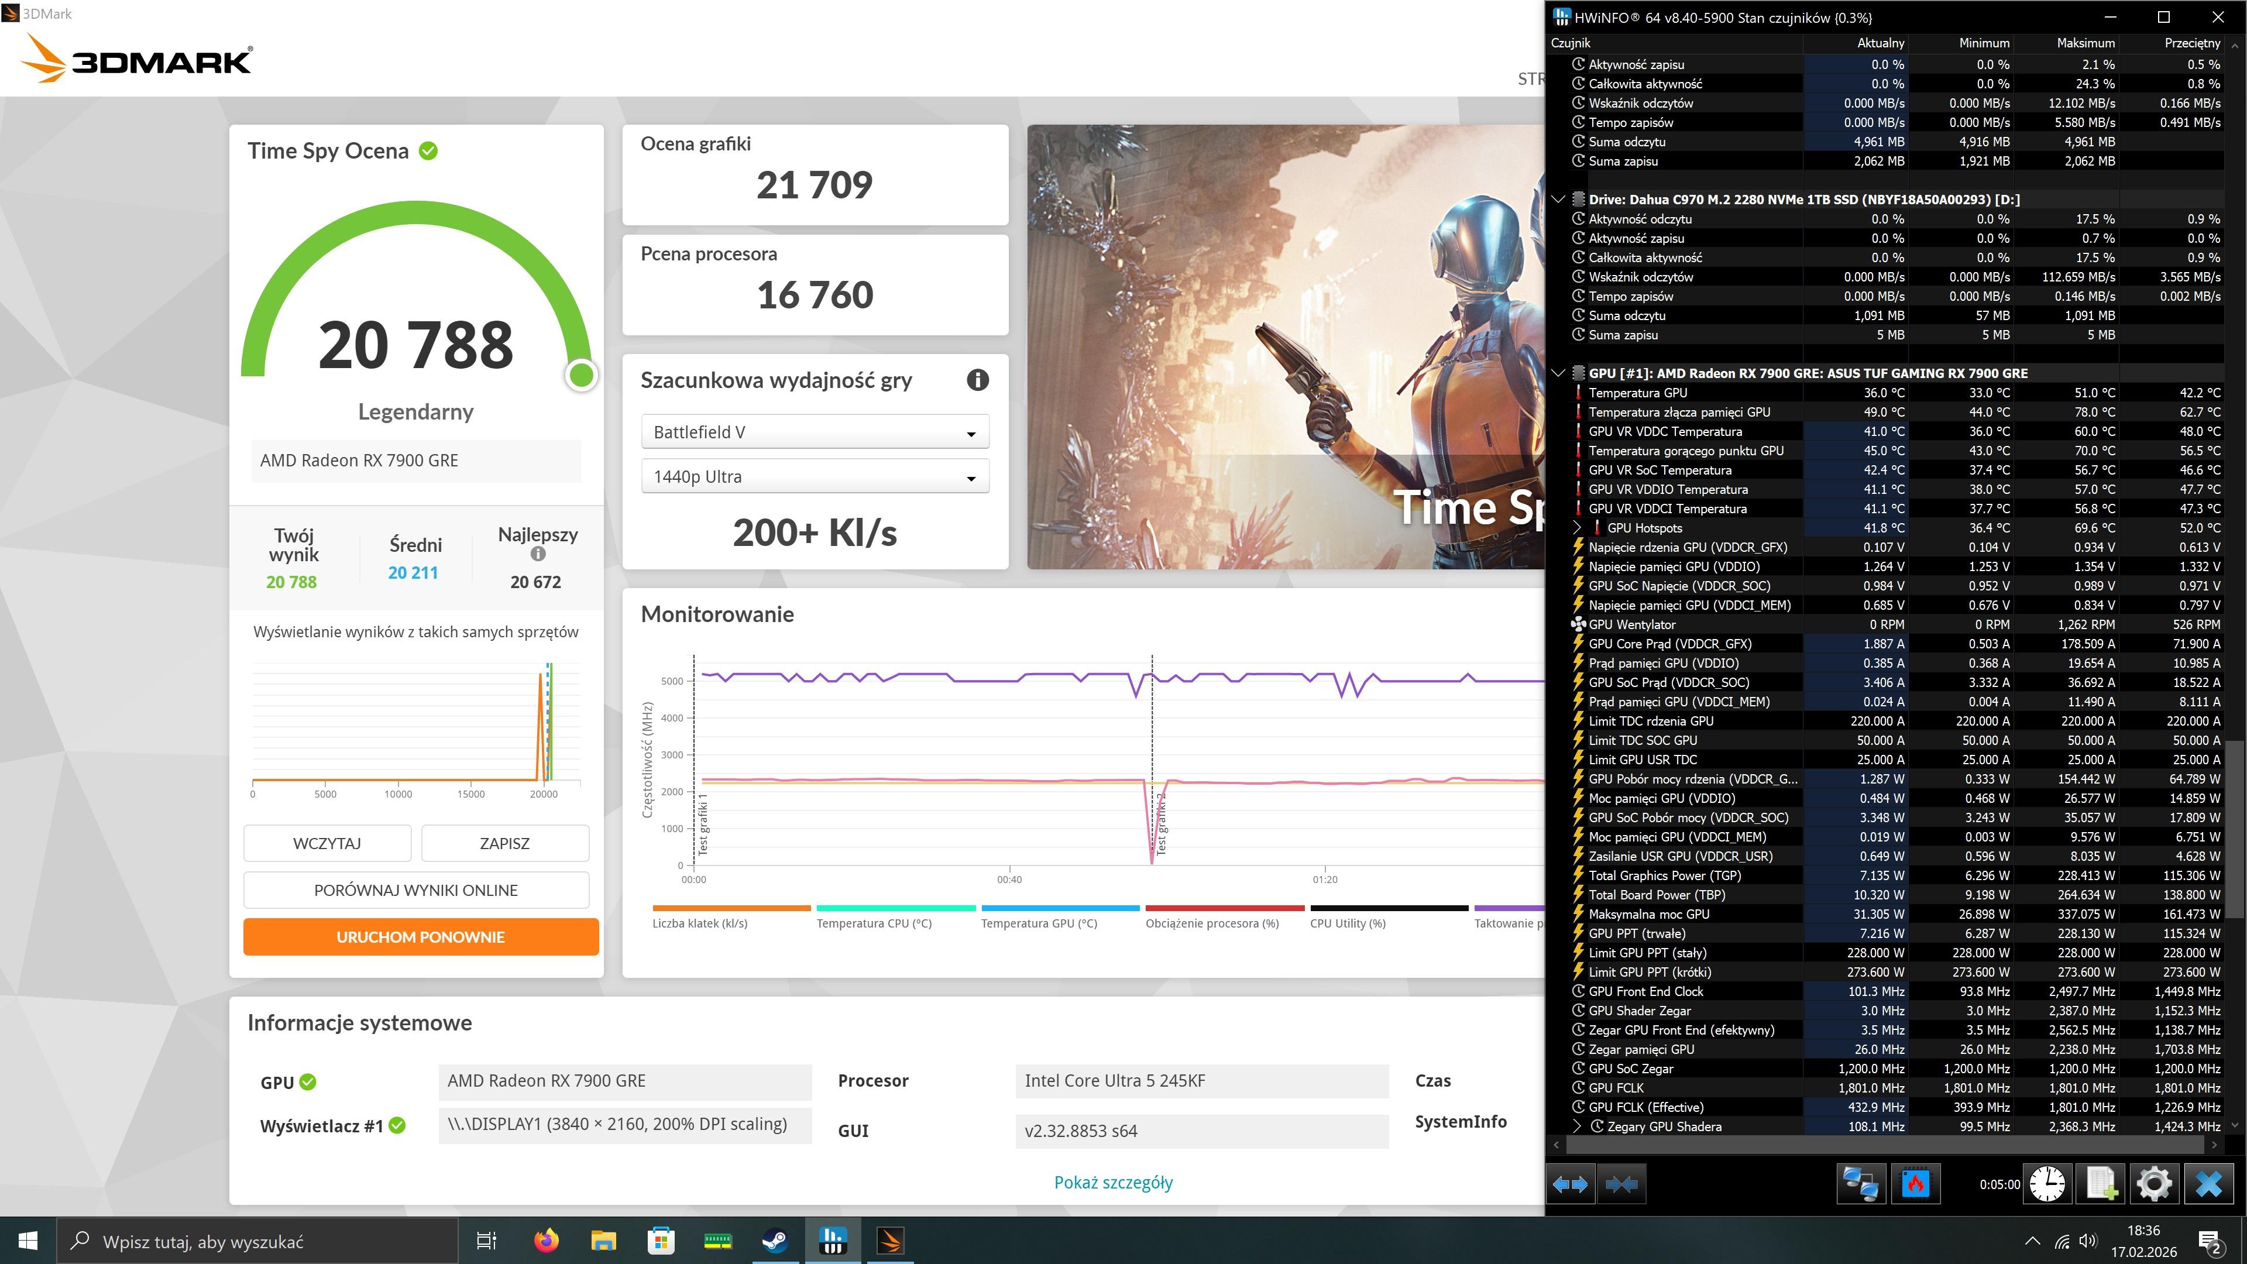Open HWiNFO sensor settings gear icon
This screenshot has height=1264, width=2247.
2153,1184
